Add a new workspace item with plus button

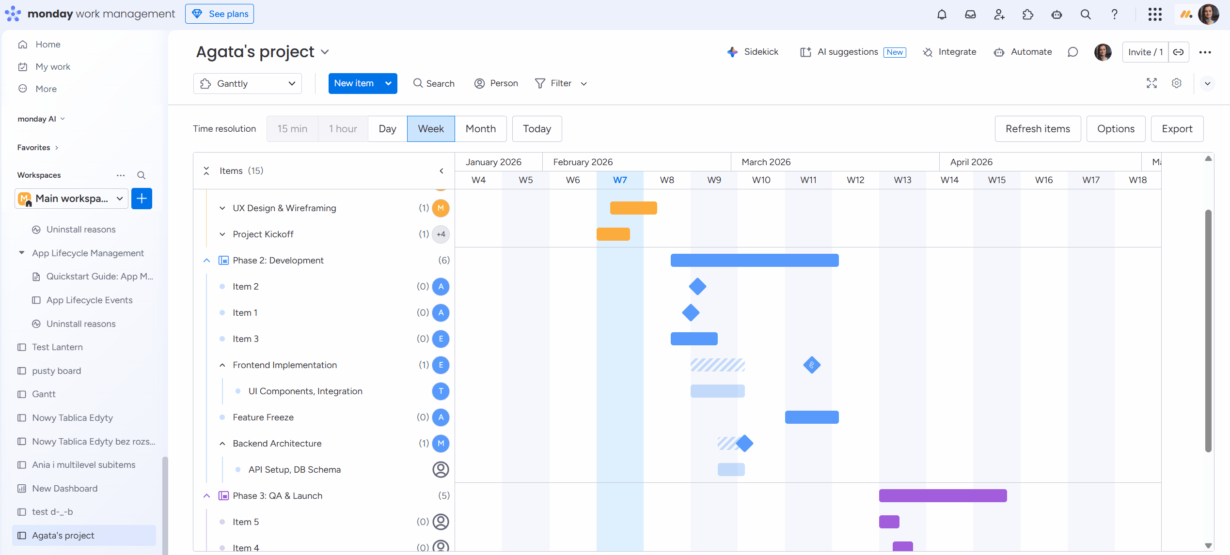point(142,199)
